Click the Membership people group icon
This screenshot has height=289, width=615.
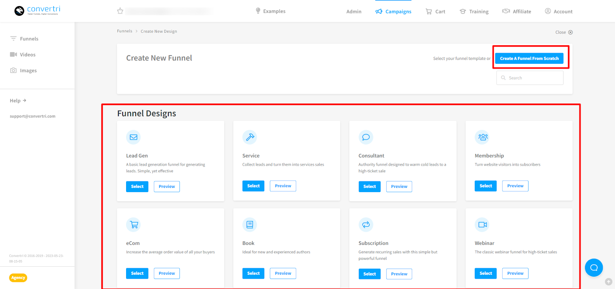click(x=482, y=137)
